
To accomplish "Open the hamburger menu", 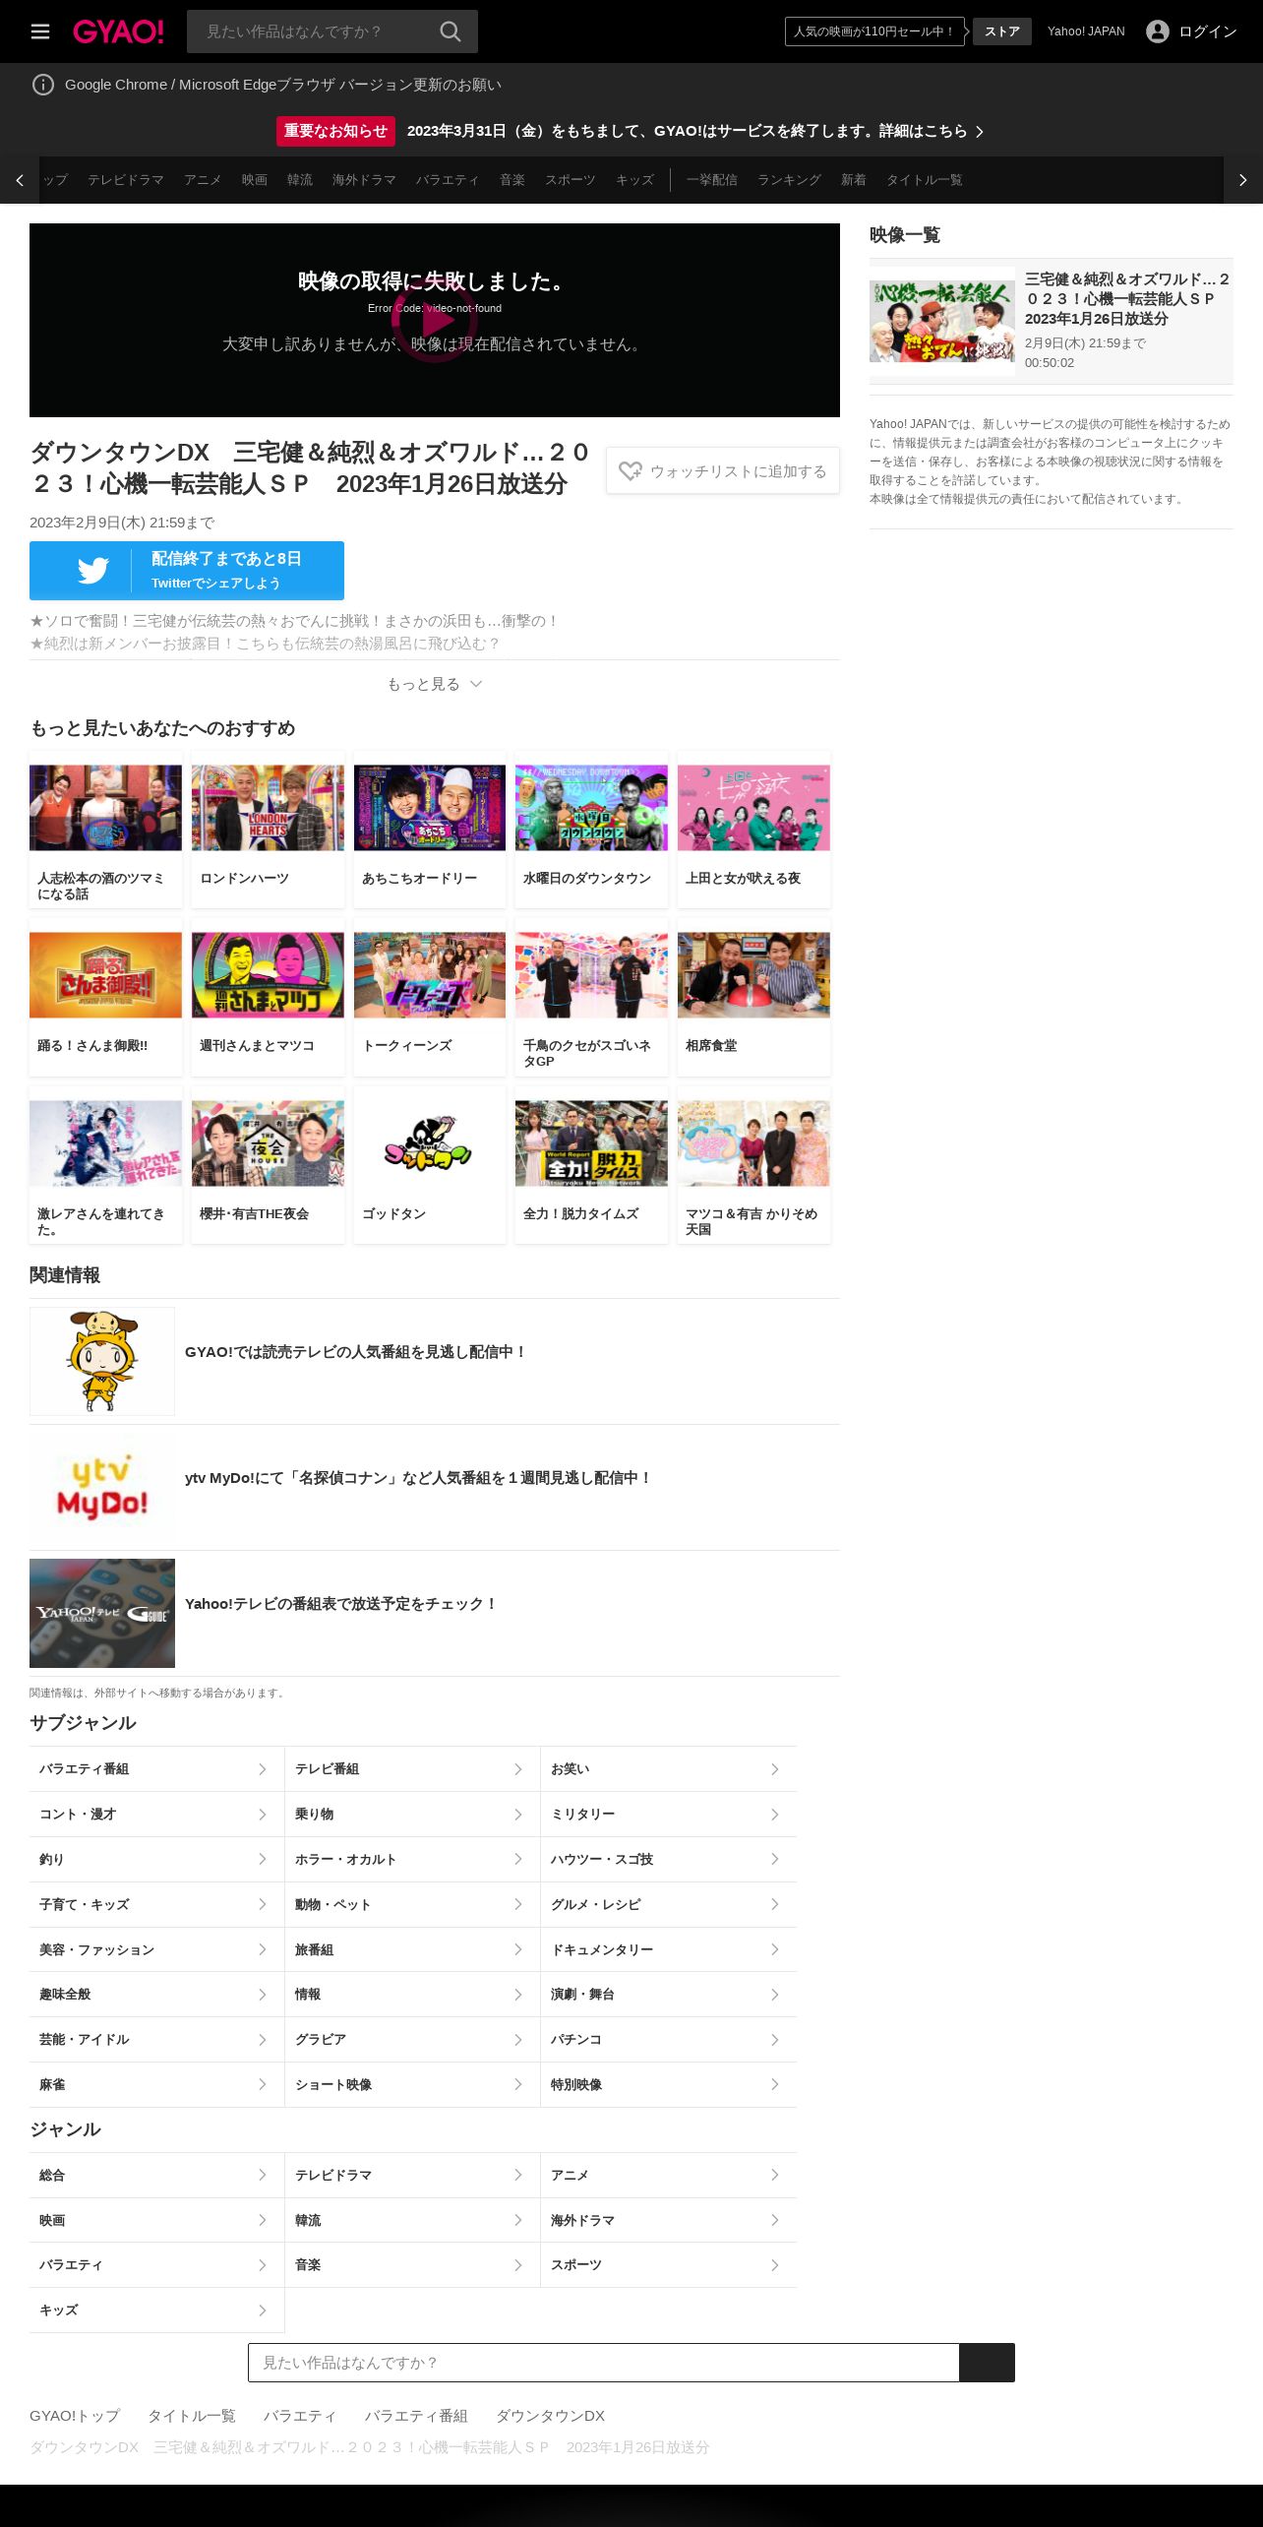I will (x=40, y=31).
